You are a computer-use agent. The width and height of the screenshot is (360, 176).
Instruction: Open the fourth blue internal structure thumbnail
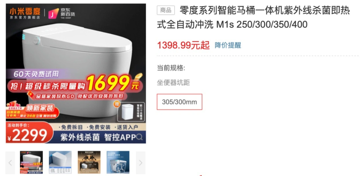point(118,162)
